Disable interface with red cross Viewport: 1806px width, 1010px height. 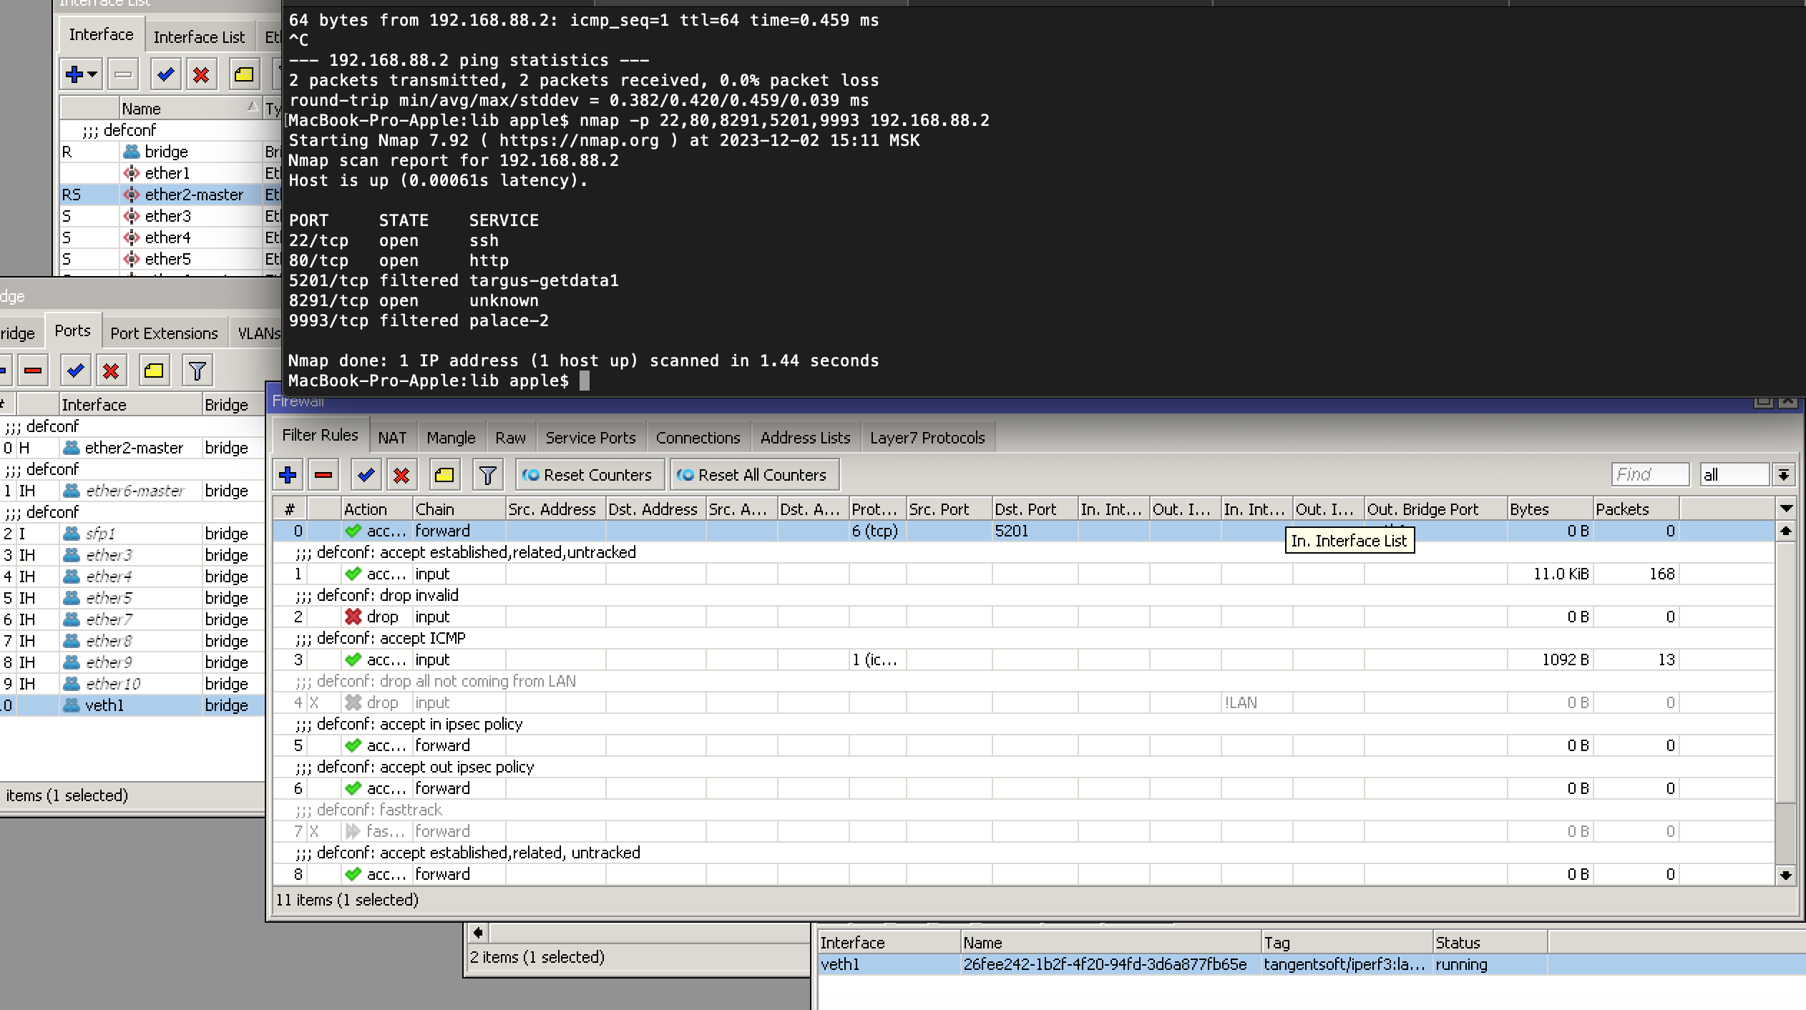coord(201,74)
